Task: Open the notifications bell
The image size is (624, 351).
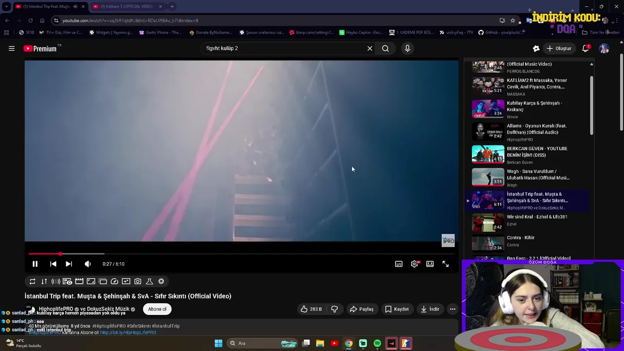Action: coord(585,48)
